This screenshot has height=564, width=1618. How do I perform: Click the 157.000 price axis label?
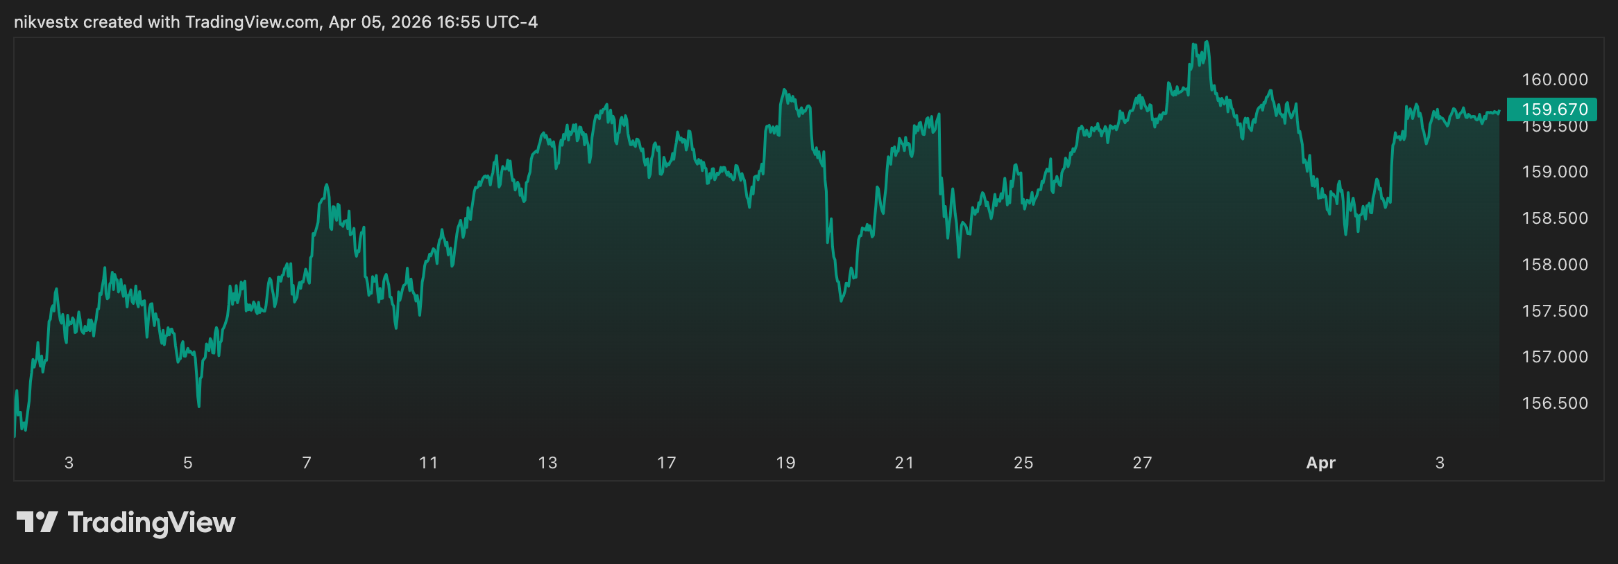(1554, 357)
